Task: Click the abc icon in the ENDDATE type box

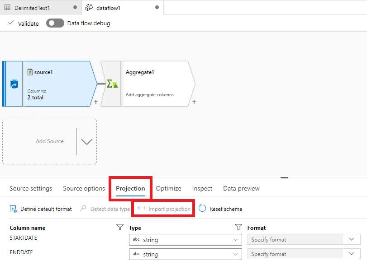Action: [136, 254]
